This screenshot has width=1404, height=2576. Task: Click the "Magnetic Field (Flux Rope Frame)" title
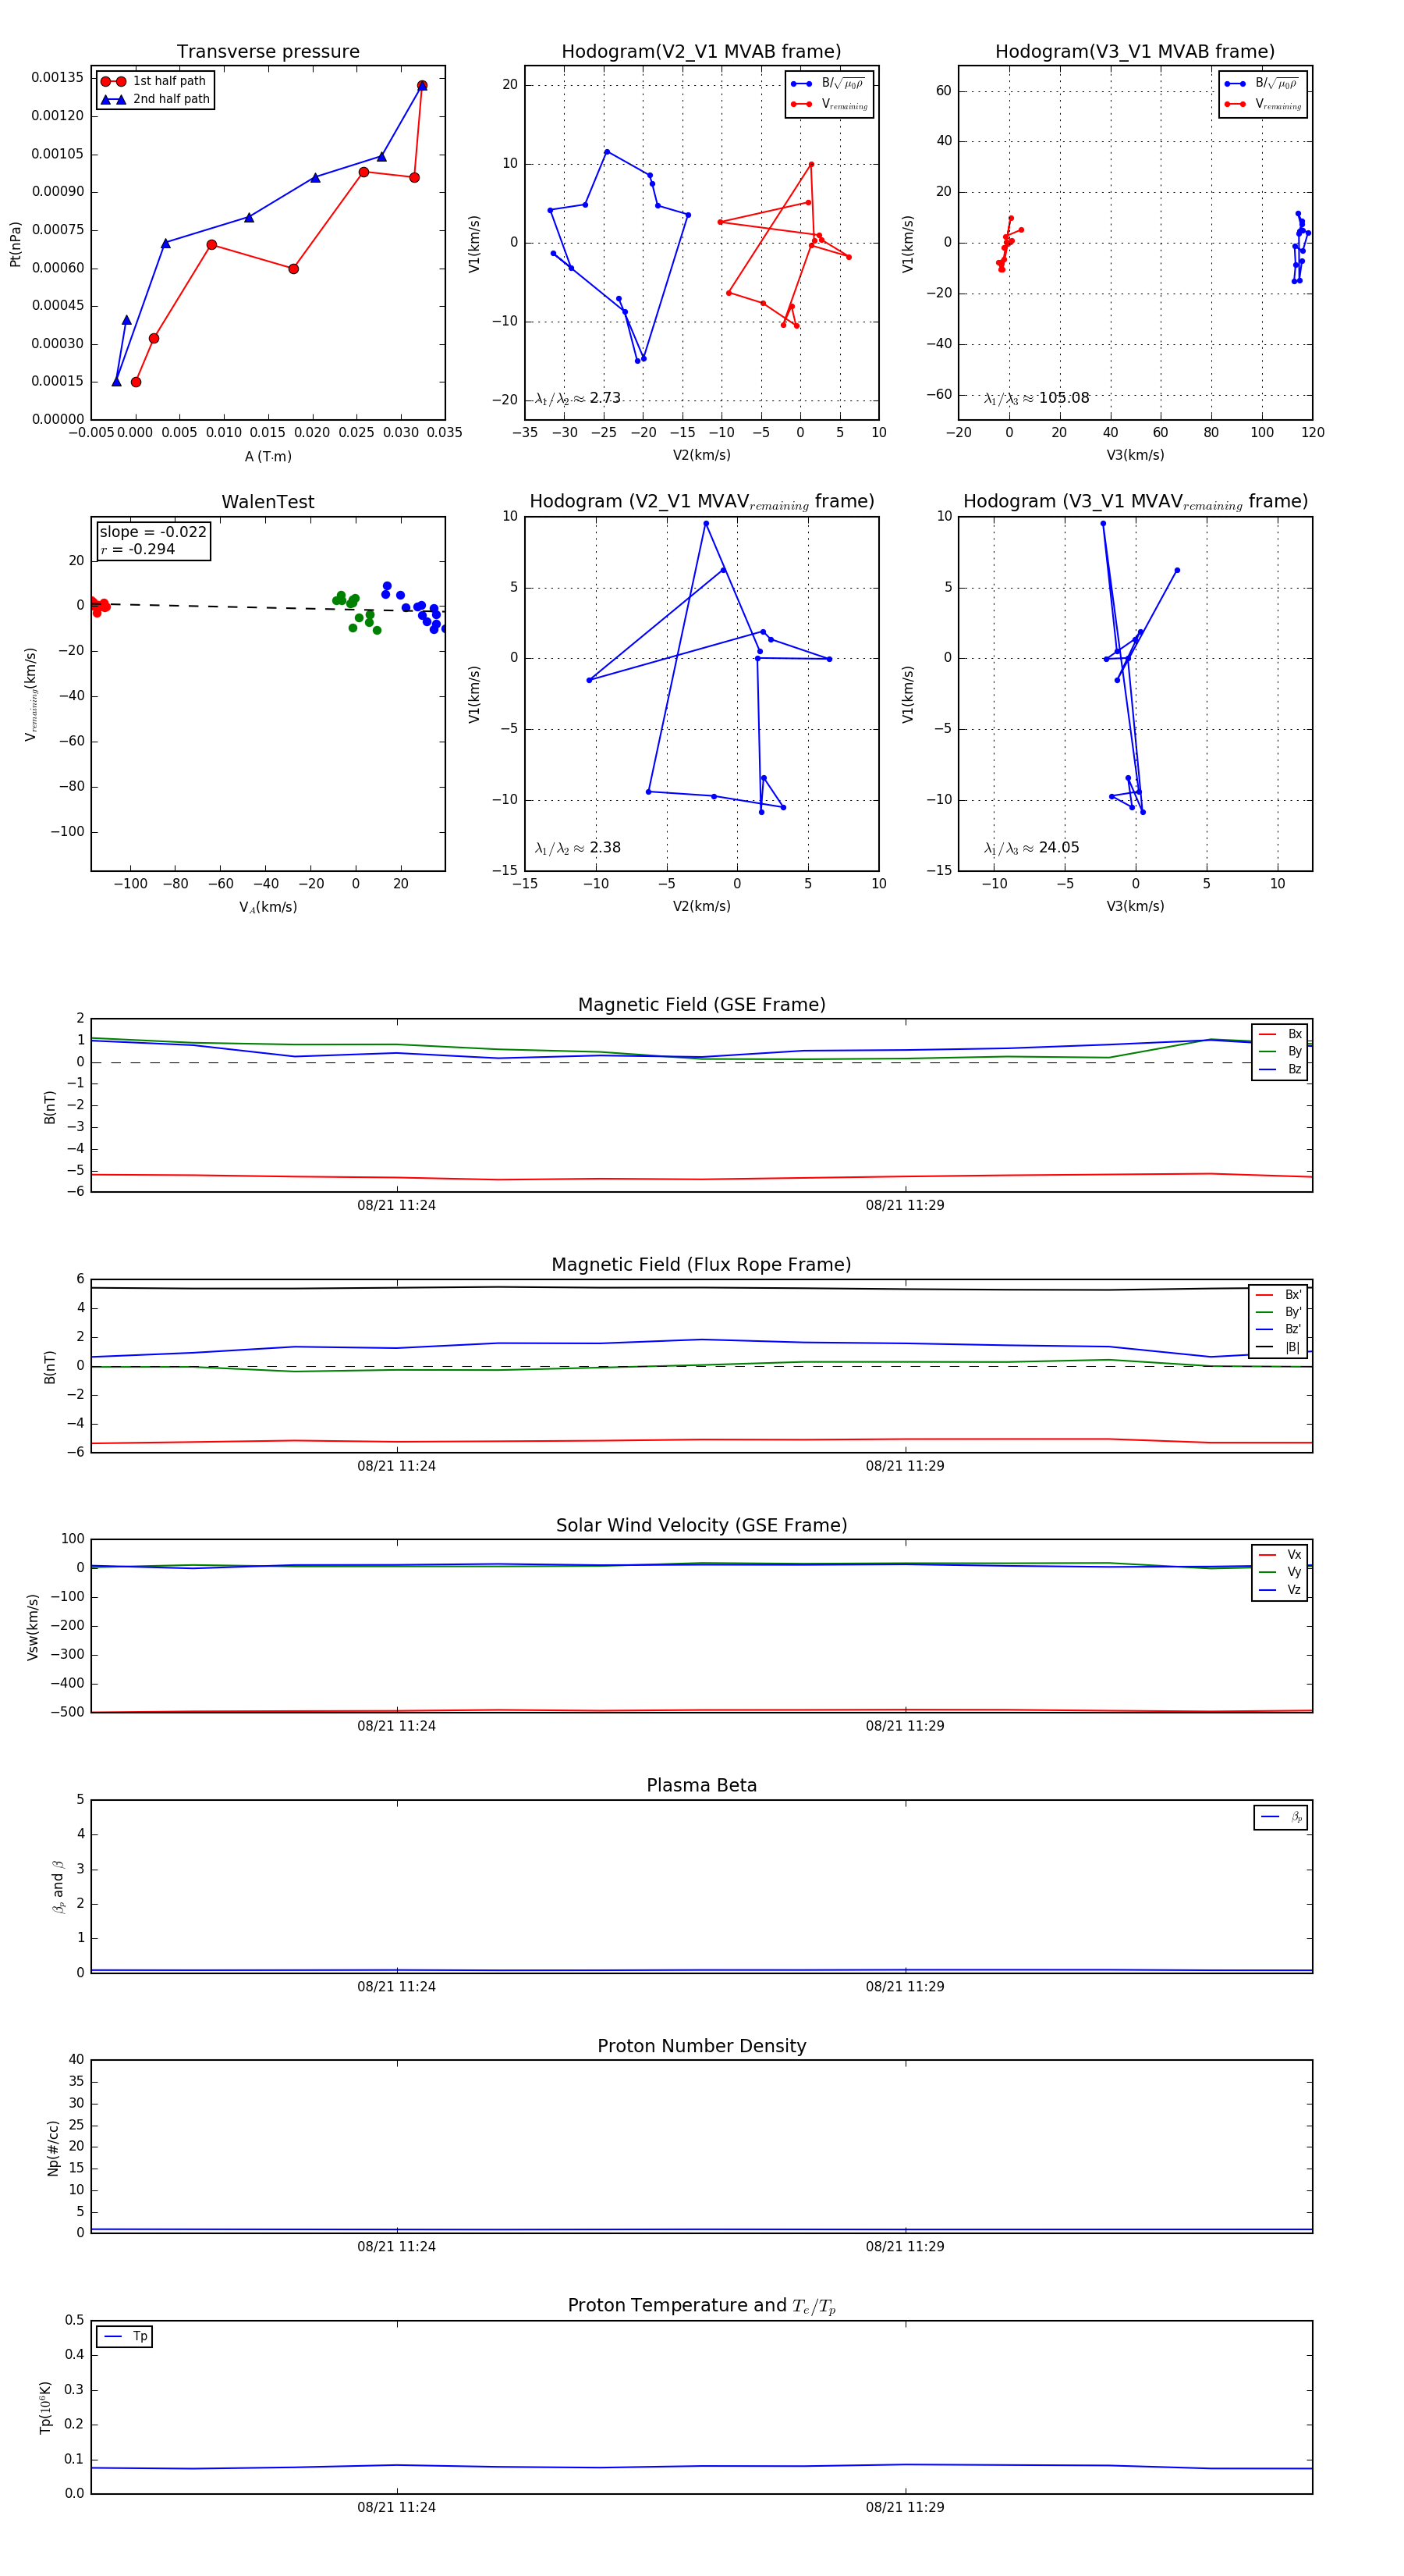701,1265
